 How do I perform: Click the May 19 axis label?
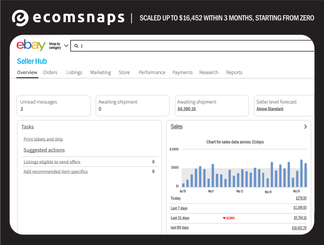tap(268, 192)
